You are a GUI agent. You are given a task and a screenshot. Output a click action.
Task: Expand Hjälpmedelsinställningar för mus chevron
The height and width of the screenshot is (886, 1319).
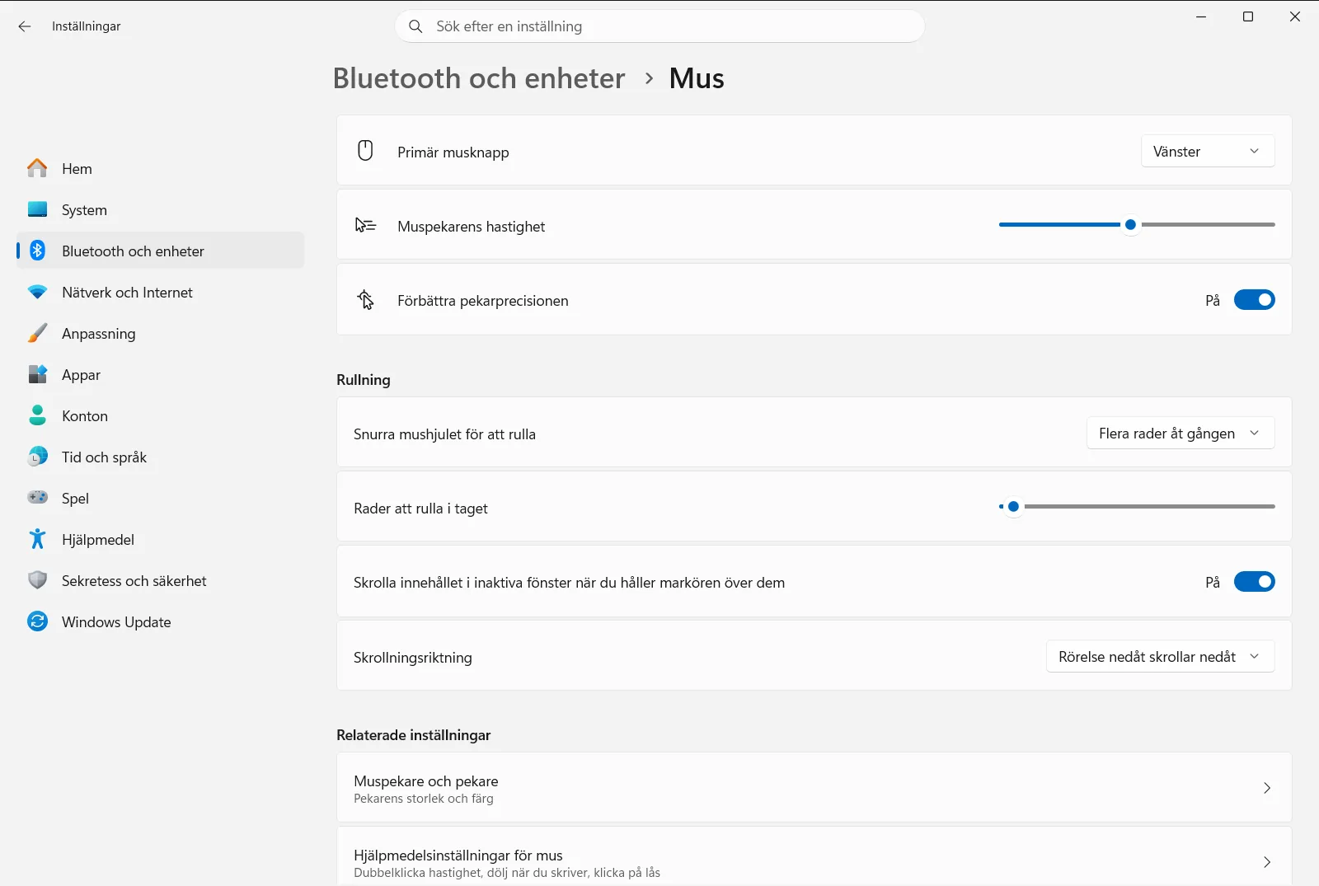tap(1267, 862)
